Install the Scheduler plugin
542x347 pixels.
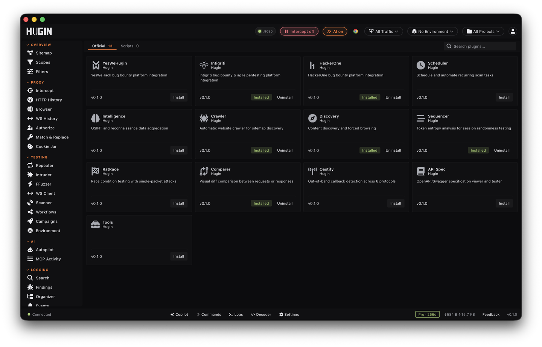tap(504, 97)
